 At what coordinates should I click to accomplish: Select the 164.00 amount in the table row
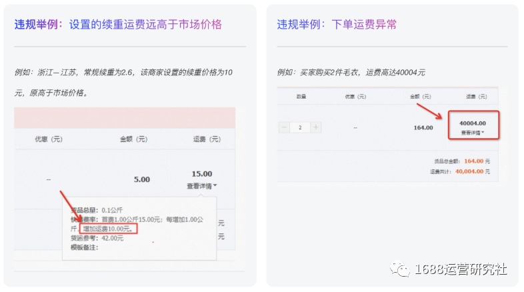(423, 127)
